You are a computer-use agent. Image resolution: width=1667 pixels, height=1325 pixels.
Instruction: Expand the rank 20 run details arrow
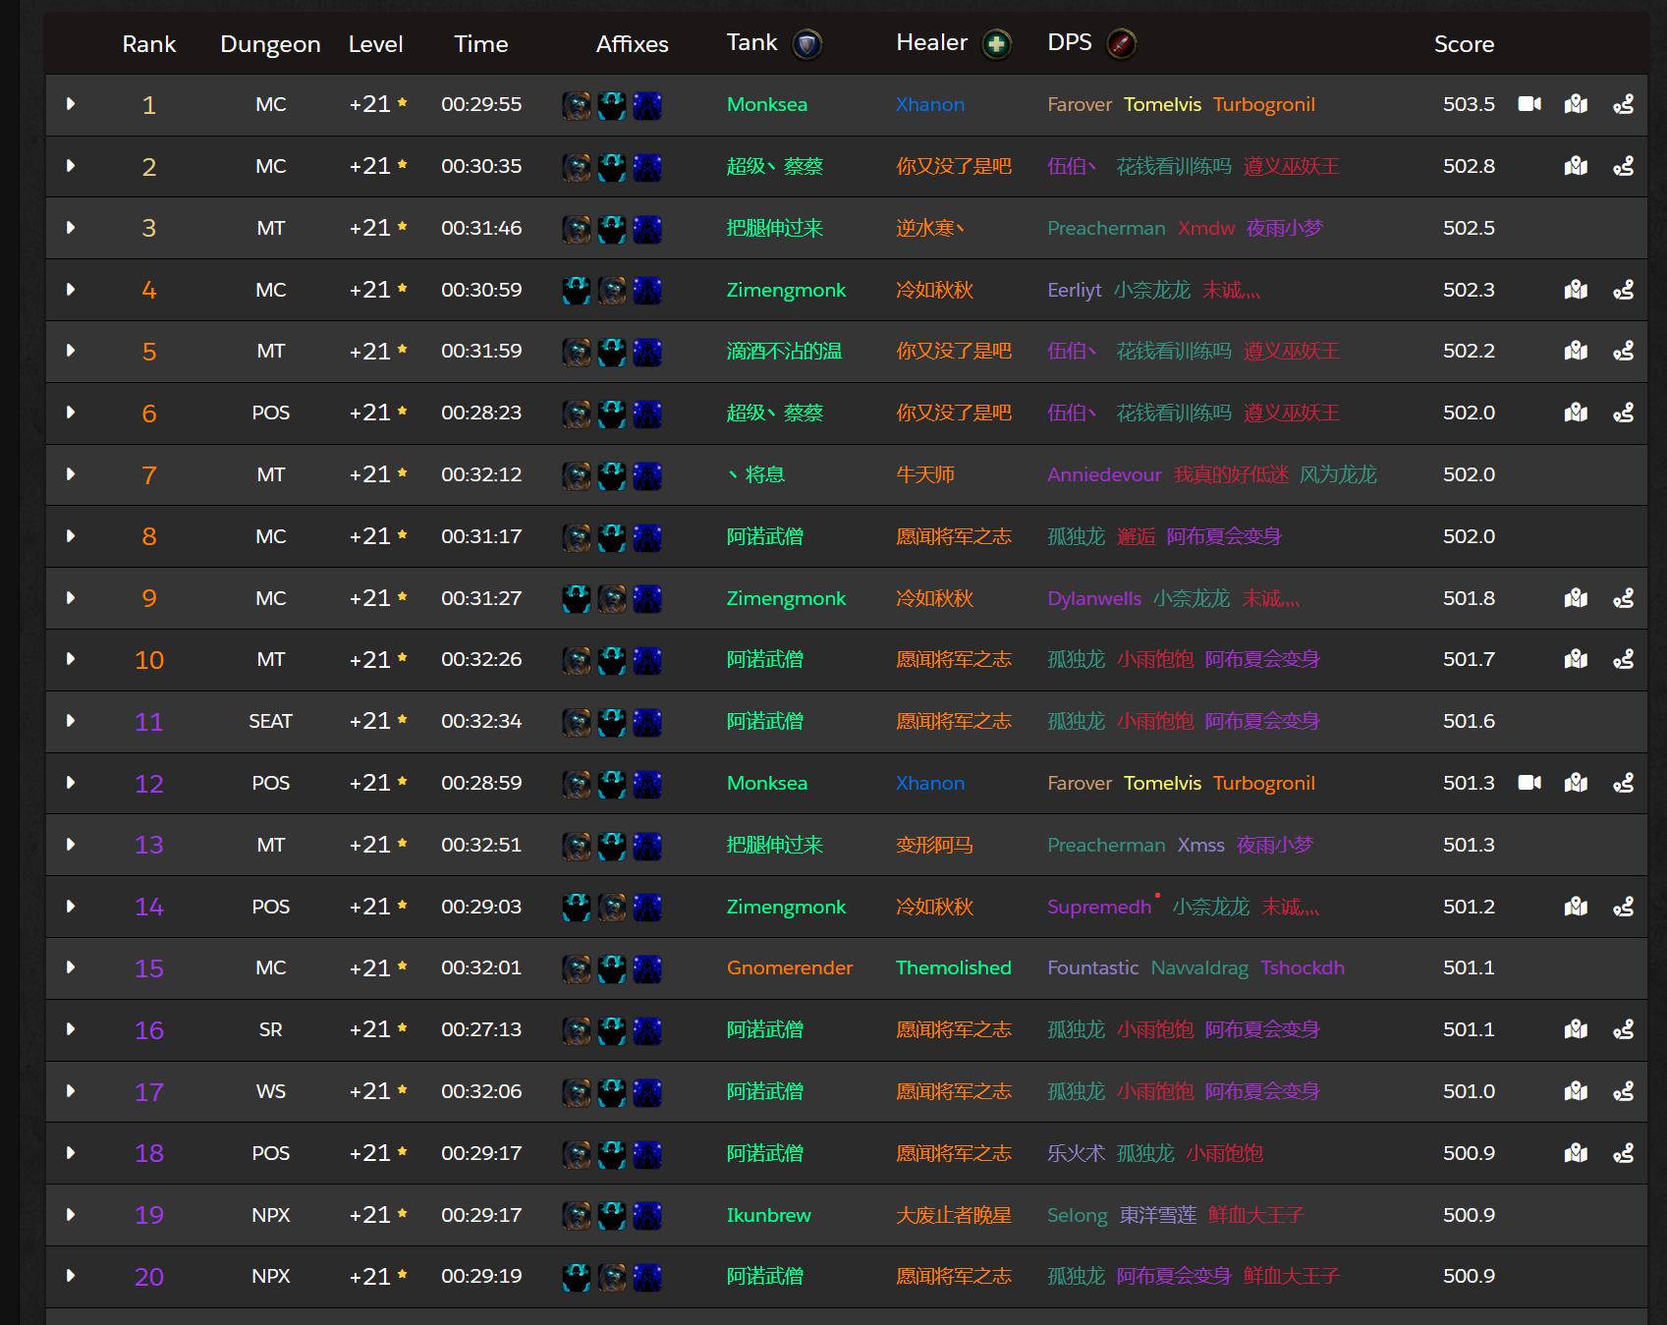point(71,1276)
